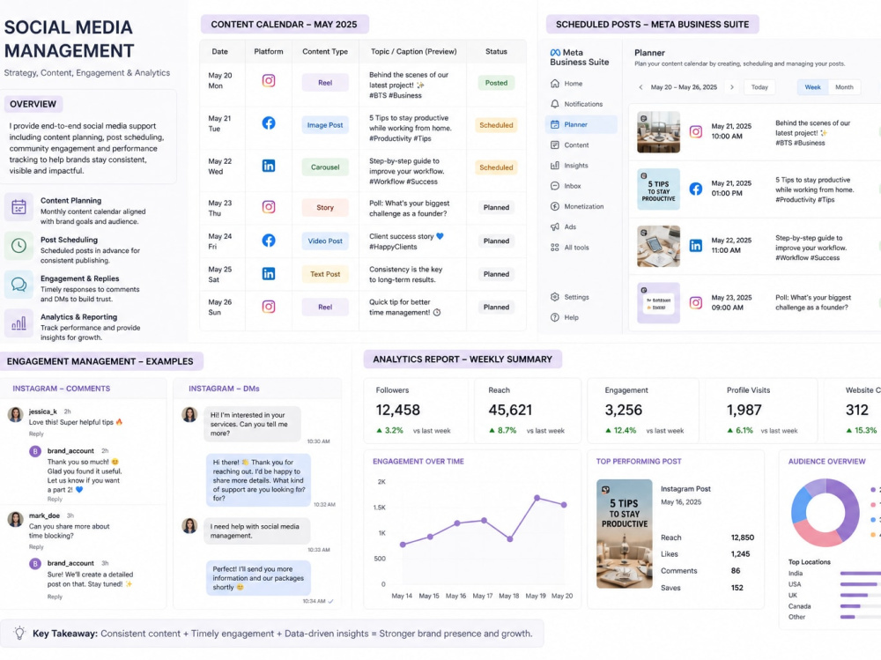Click the Help question mark icon
Image resolution: width=881 pixels, height=660 pixels.
554,317
